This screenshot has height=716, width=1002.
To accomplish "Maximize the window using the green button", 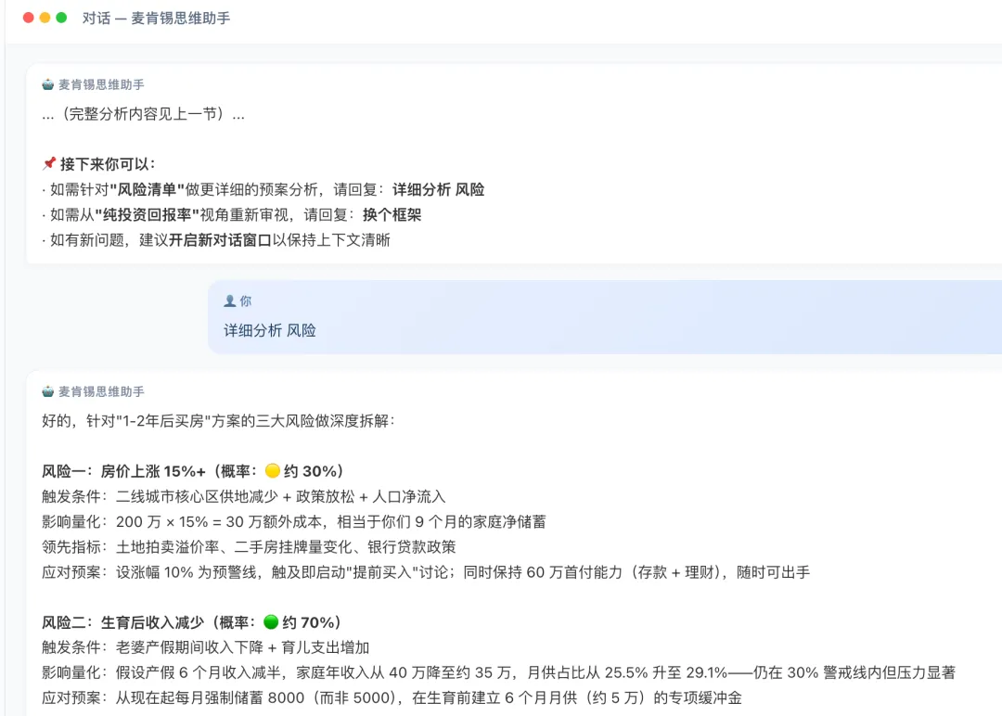I will tap(61, 18).
